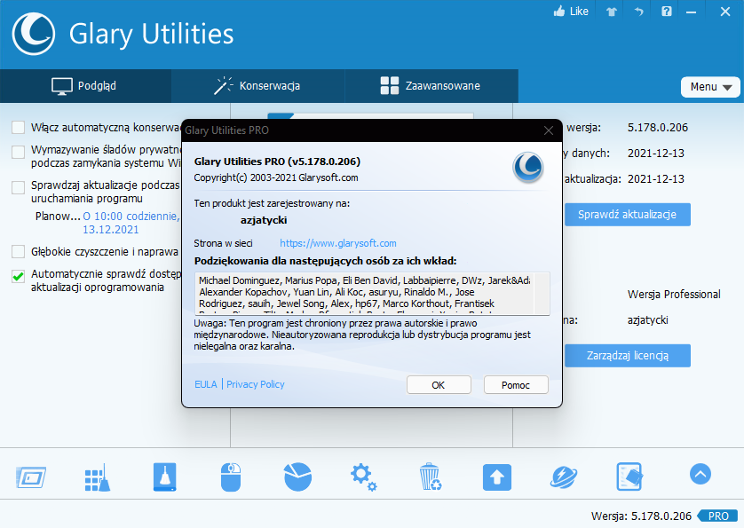The image size is (744, 528).
Task: Open the help question mark icon
Action: (667, 12)
